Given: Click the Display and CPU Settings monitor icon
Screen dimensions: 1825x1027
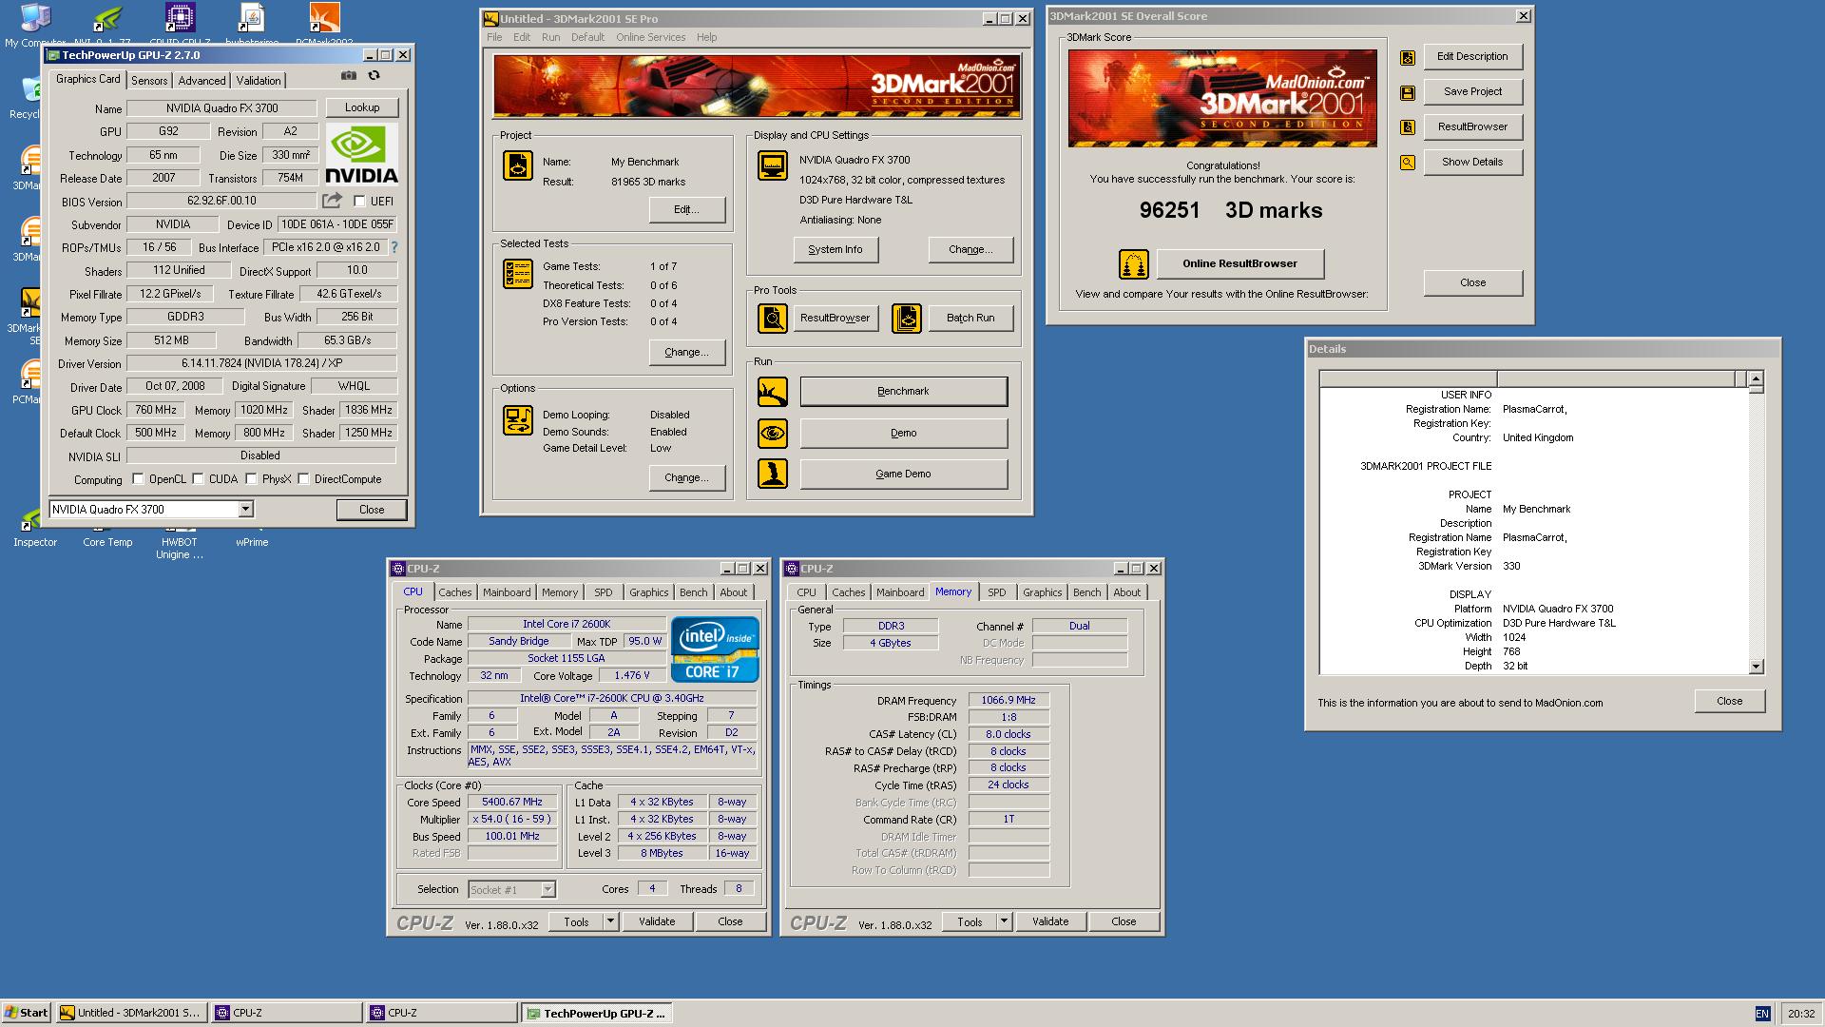Looking at the screenshot, I should click(773, 165).
